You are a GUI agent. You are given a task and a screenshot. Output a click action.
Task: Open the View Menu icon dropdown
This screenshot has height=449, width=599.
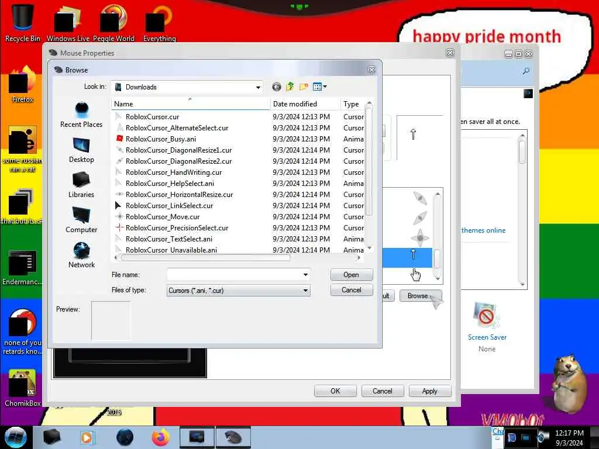coord(320,87)
